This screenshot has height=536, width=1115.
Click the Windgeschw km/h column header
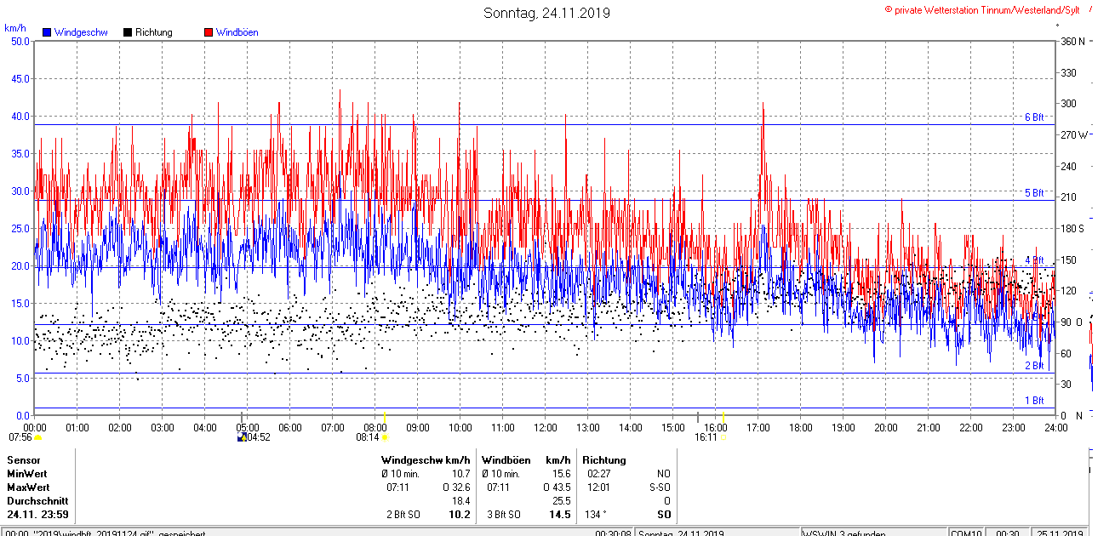point(426,460)
